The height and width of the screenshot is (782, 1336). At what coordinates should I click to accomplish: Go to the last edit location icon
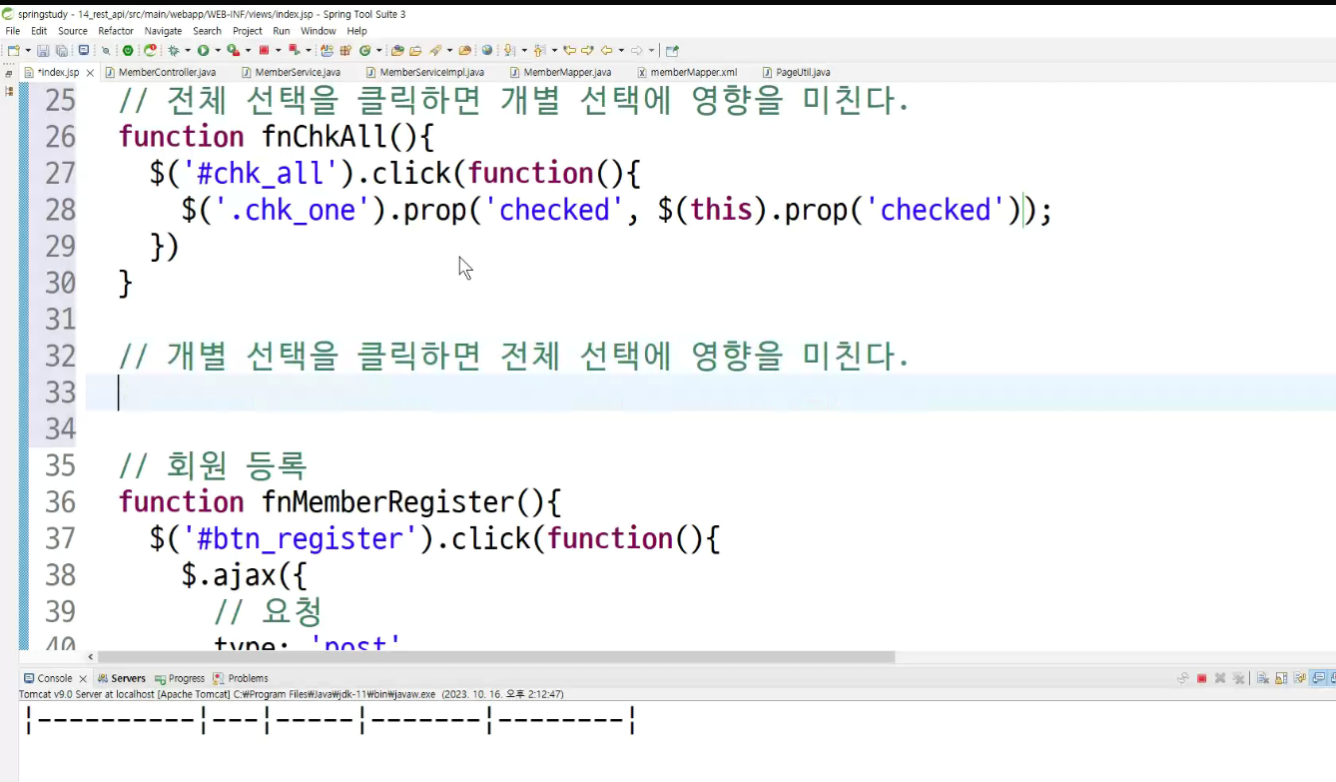tap(569, 50)
